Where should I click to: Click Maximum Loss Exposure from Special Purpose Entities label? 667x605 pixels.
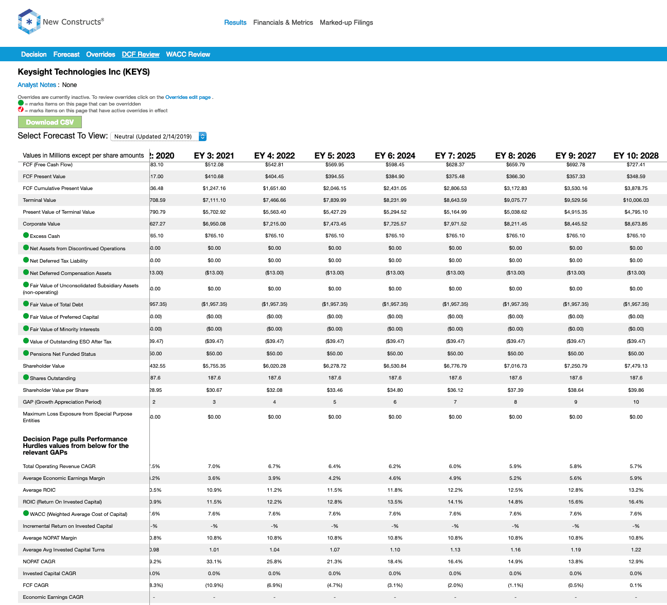point(78,417)
